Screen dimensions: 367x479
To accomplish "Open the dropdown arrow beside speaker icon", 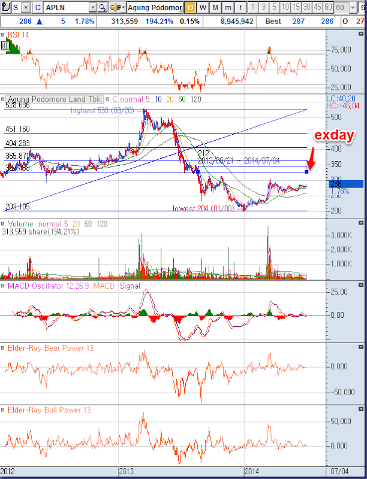I will pos(123,8).
